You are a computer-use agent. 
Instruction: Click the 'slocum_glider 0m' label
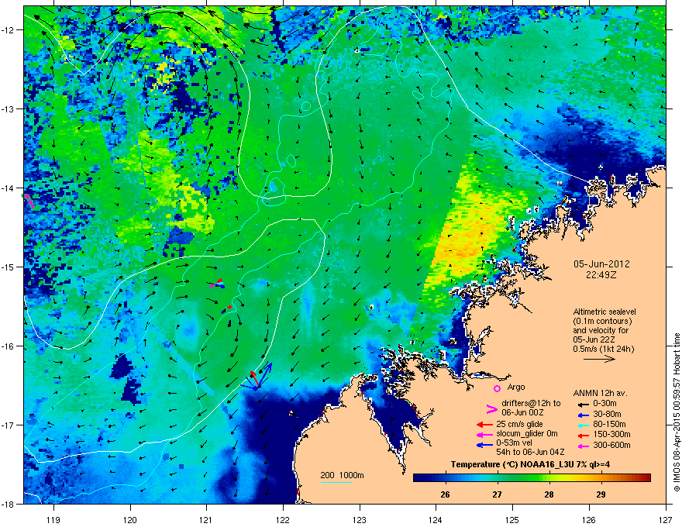527,433
